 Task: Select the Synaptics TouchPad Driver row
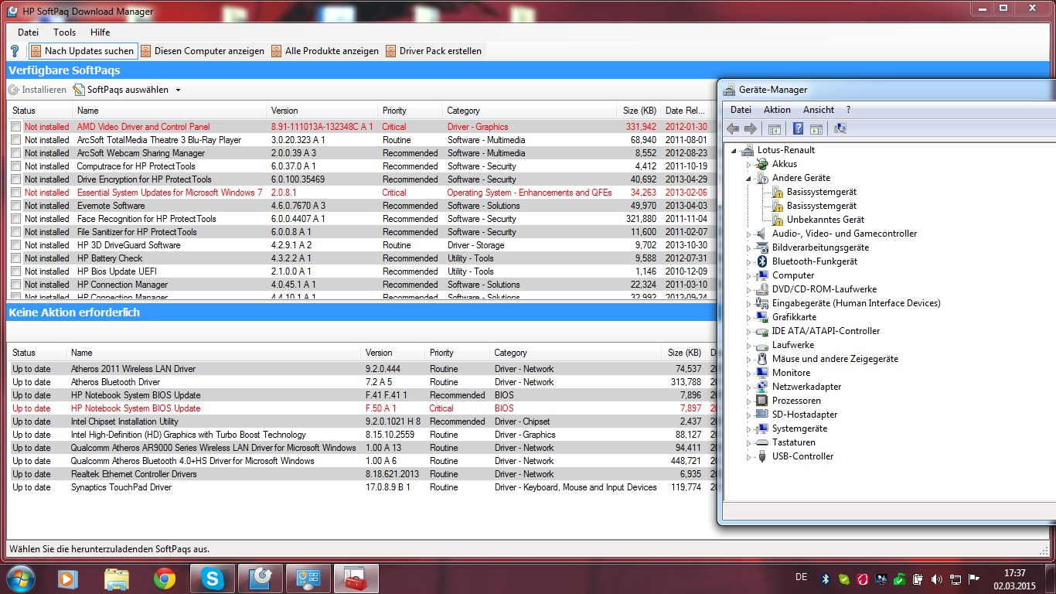click(x=359, y=487)
